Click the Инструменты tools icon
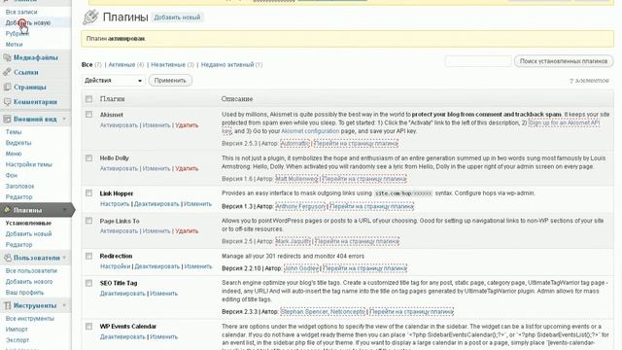The width and height of the screenshot is (622, 350). pyautogui.click(x=7, y=305)
